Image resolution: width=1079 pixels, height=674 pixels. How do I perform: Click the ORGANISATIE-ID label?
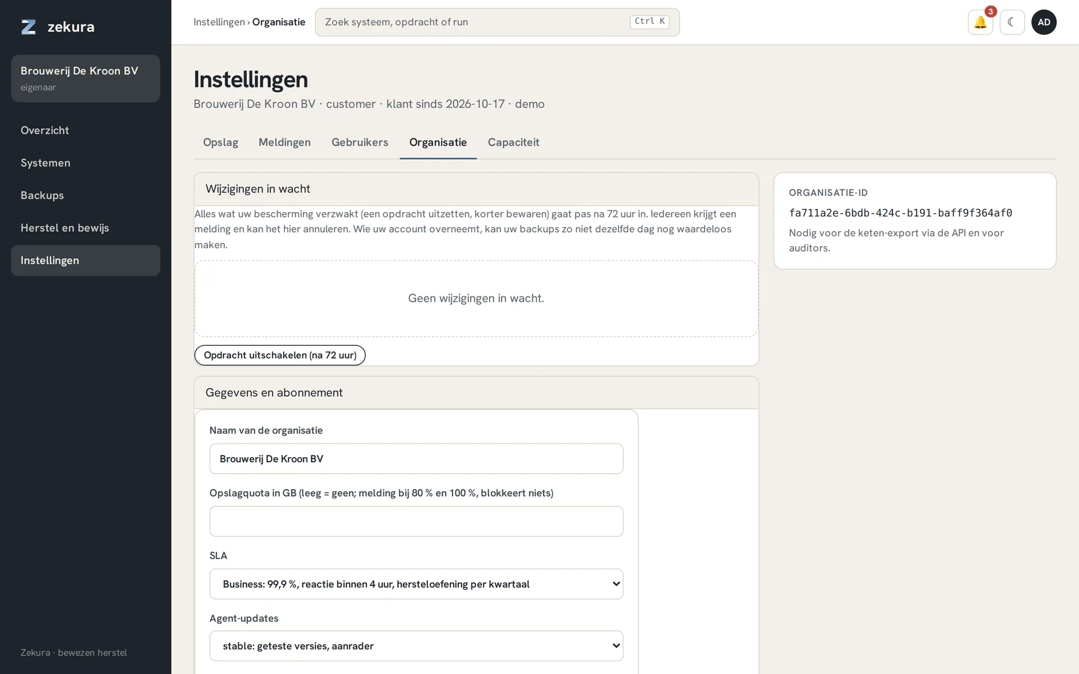pyautogui.click(x=828, y=193)
